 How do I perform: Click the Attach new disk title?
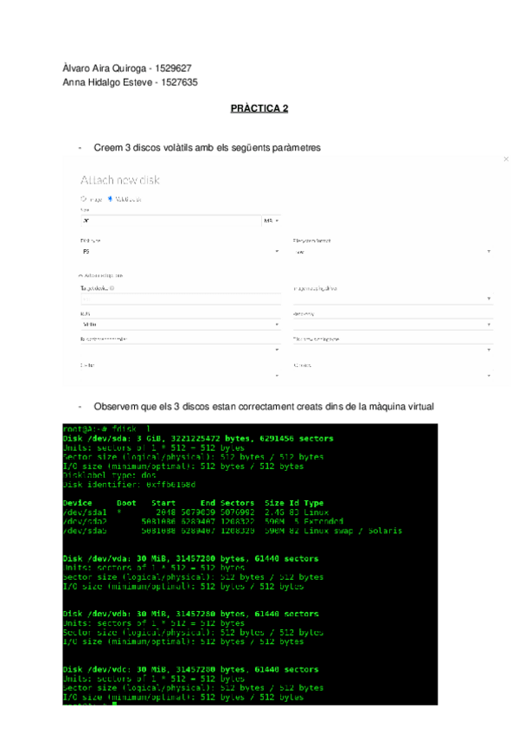tap(120, 180)
